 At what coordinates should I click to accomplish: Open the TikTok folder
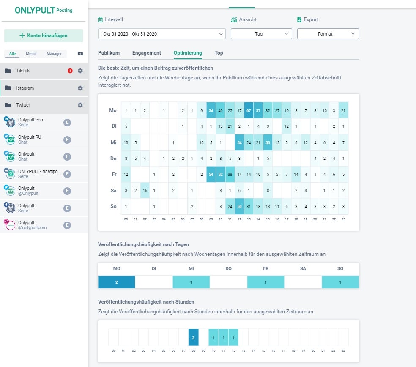[44, 71]
